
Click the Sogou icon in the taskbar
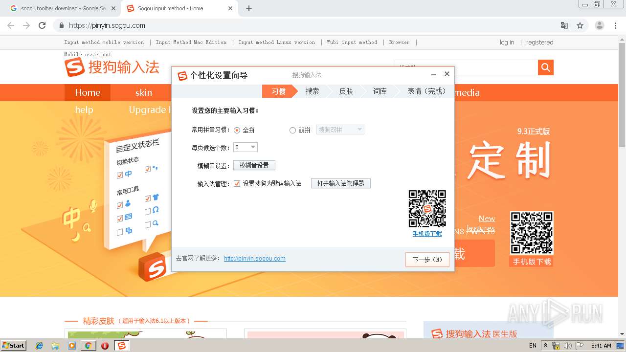pos(121,346)
